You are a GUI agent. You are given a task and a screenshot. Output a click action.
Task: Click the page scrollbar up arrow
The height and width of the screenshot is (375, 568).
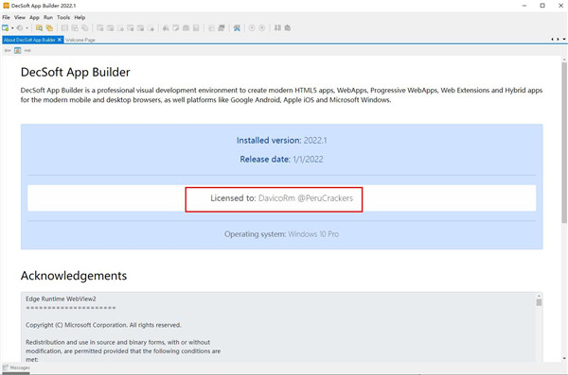(564, 59)
